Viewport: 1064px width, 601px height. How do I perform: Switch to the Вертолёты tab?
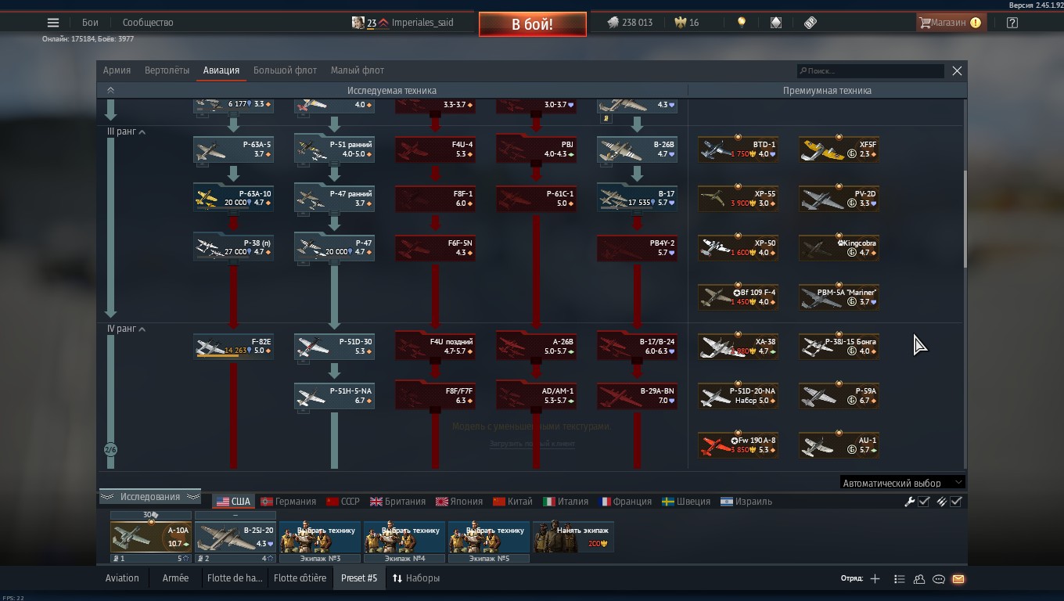pyautogui.click(x=167, y=70)
